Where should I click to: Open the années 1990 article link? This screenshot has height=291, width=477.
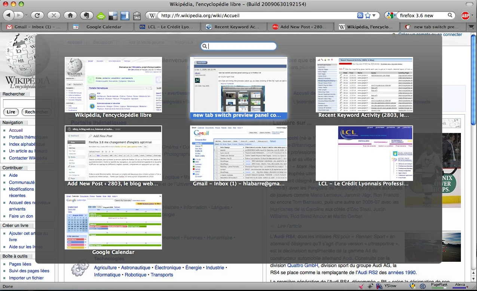(x=402, y=273)
